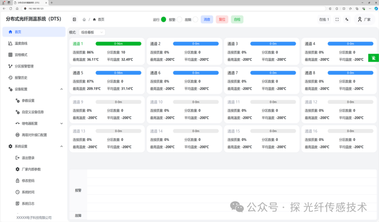Open 报警历史 menu item
This screenshot has width=379, height=222.
point(34,78)
